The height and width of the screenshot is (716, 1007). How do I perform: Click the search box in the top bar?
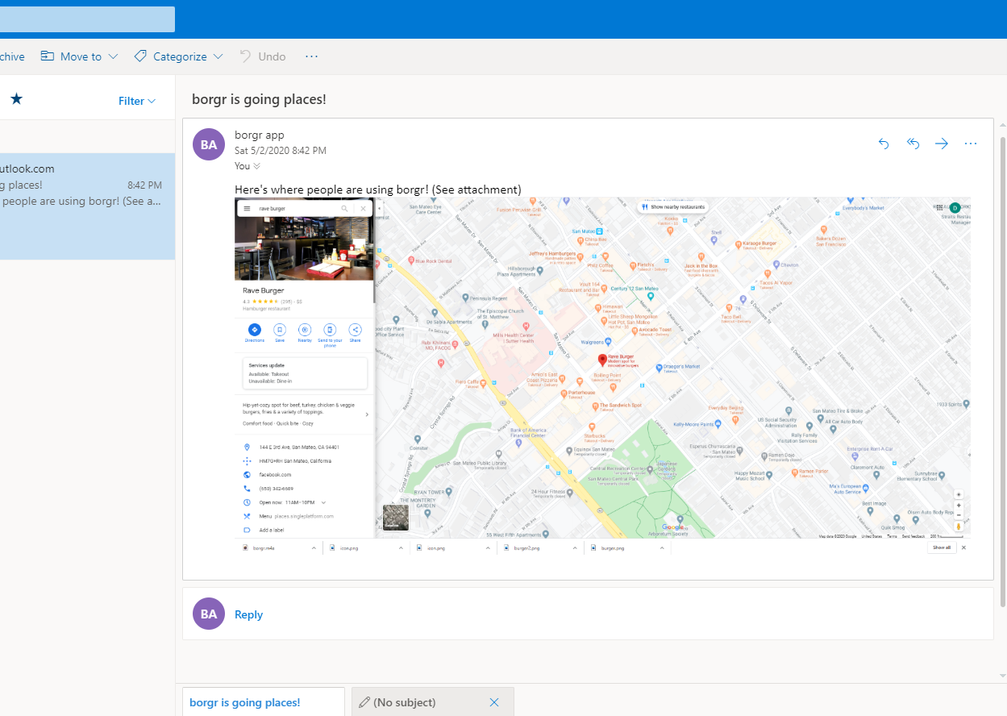[x=87, y=19]
